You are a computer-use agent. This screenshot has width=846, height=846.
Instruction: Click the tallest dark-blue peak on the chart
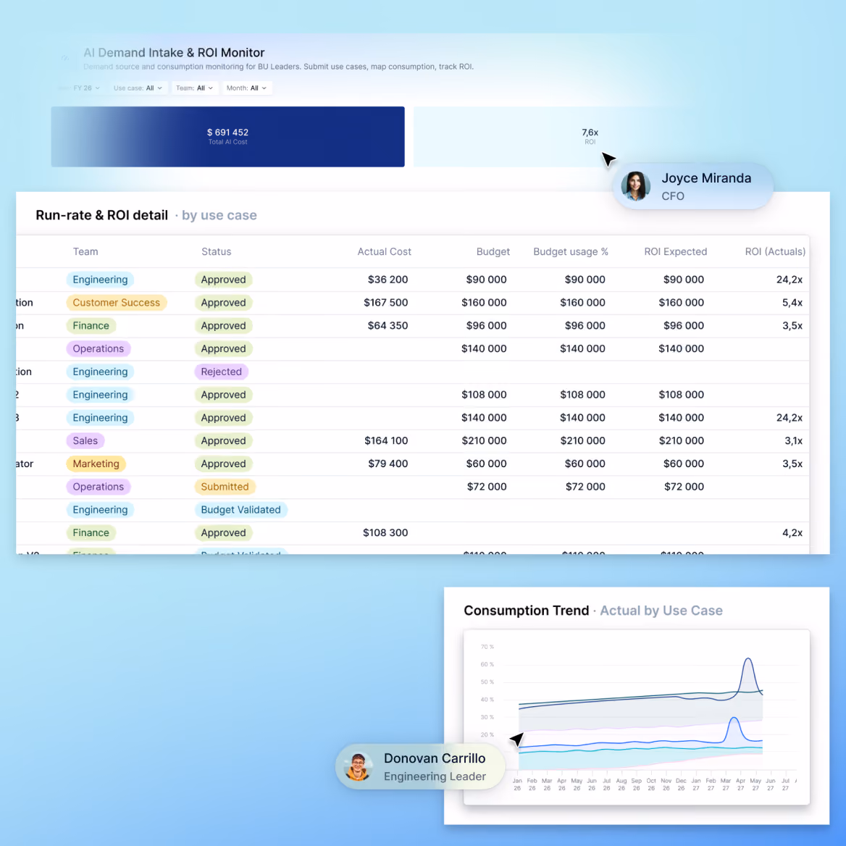coord(747,659)
